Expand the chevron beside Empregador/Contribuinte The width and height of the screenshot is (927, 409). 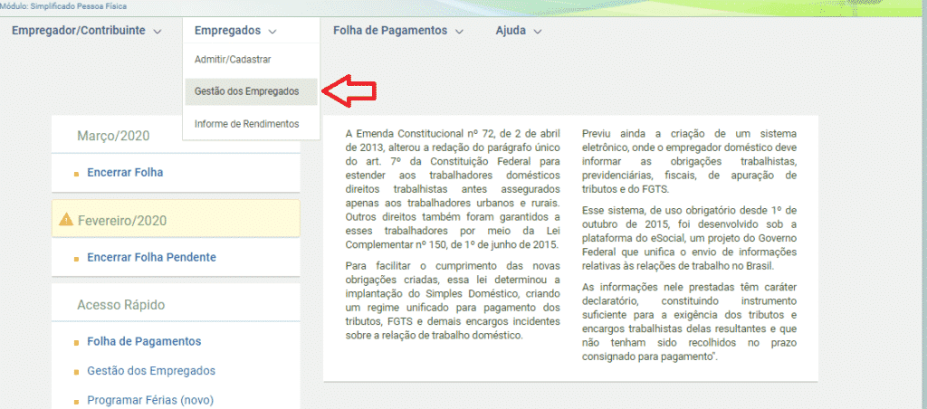point(158,32)
